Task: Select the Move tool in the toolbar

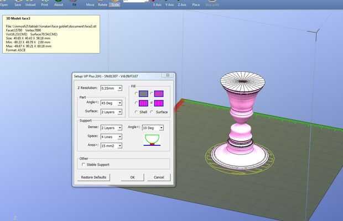Action: coord(90,3)
